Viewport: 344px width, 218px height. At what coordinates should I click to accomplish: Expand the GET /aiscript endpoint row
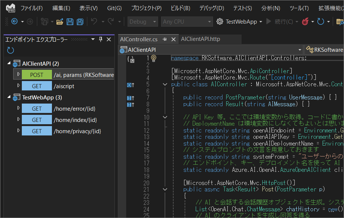pyautogui.click(x=19, y=86)
